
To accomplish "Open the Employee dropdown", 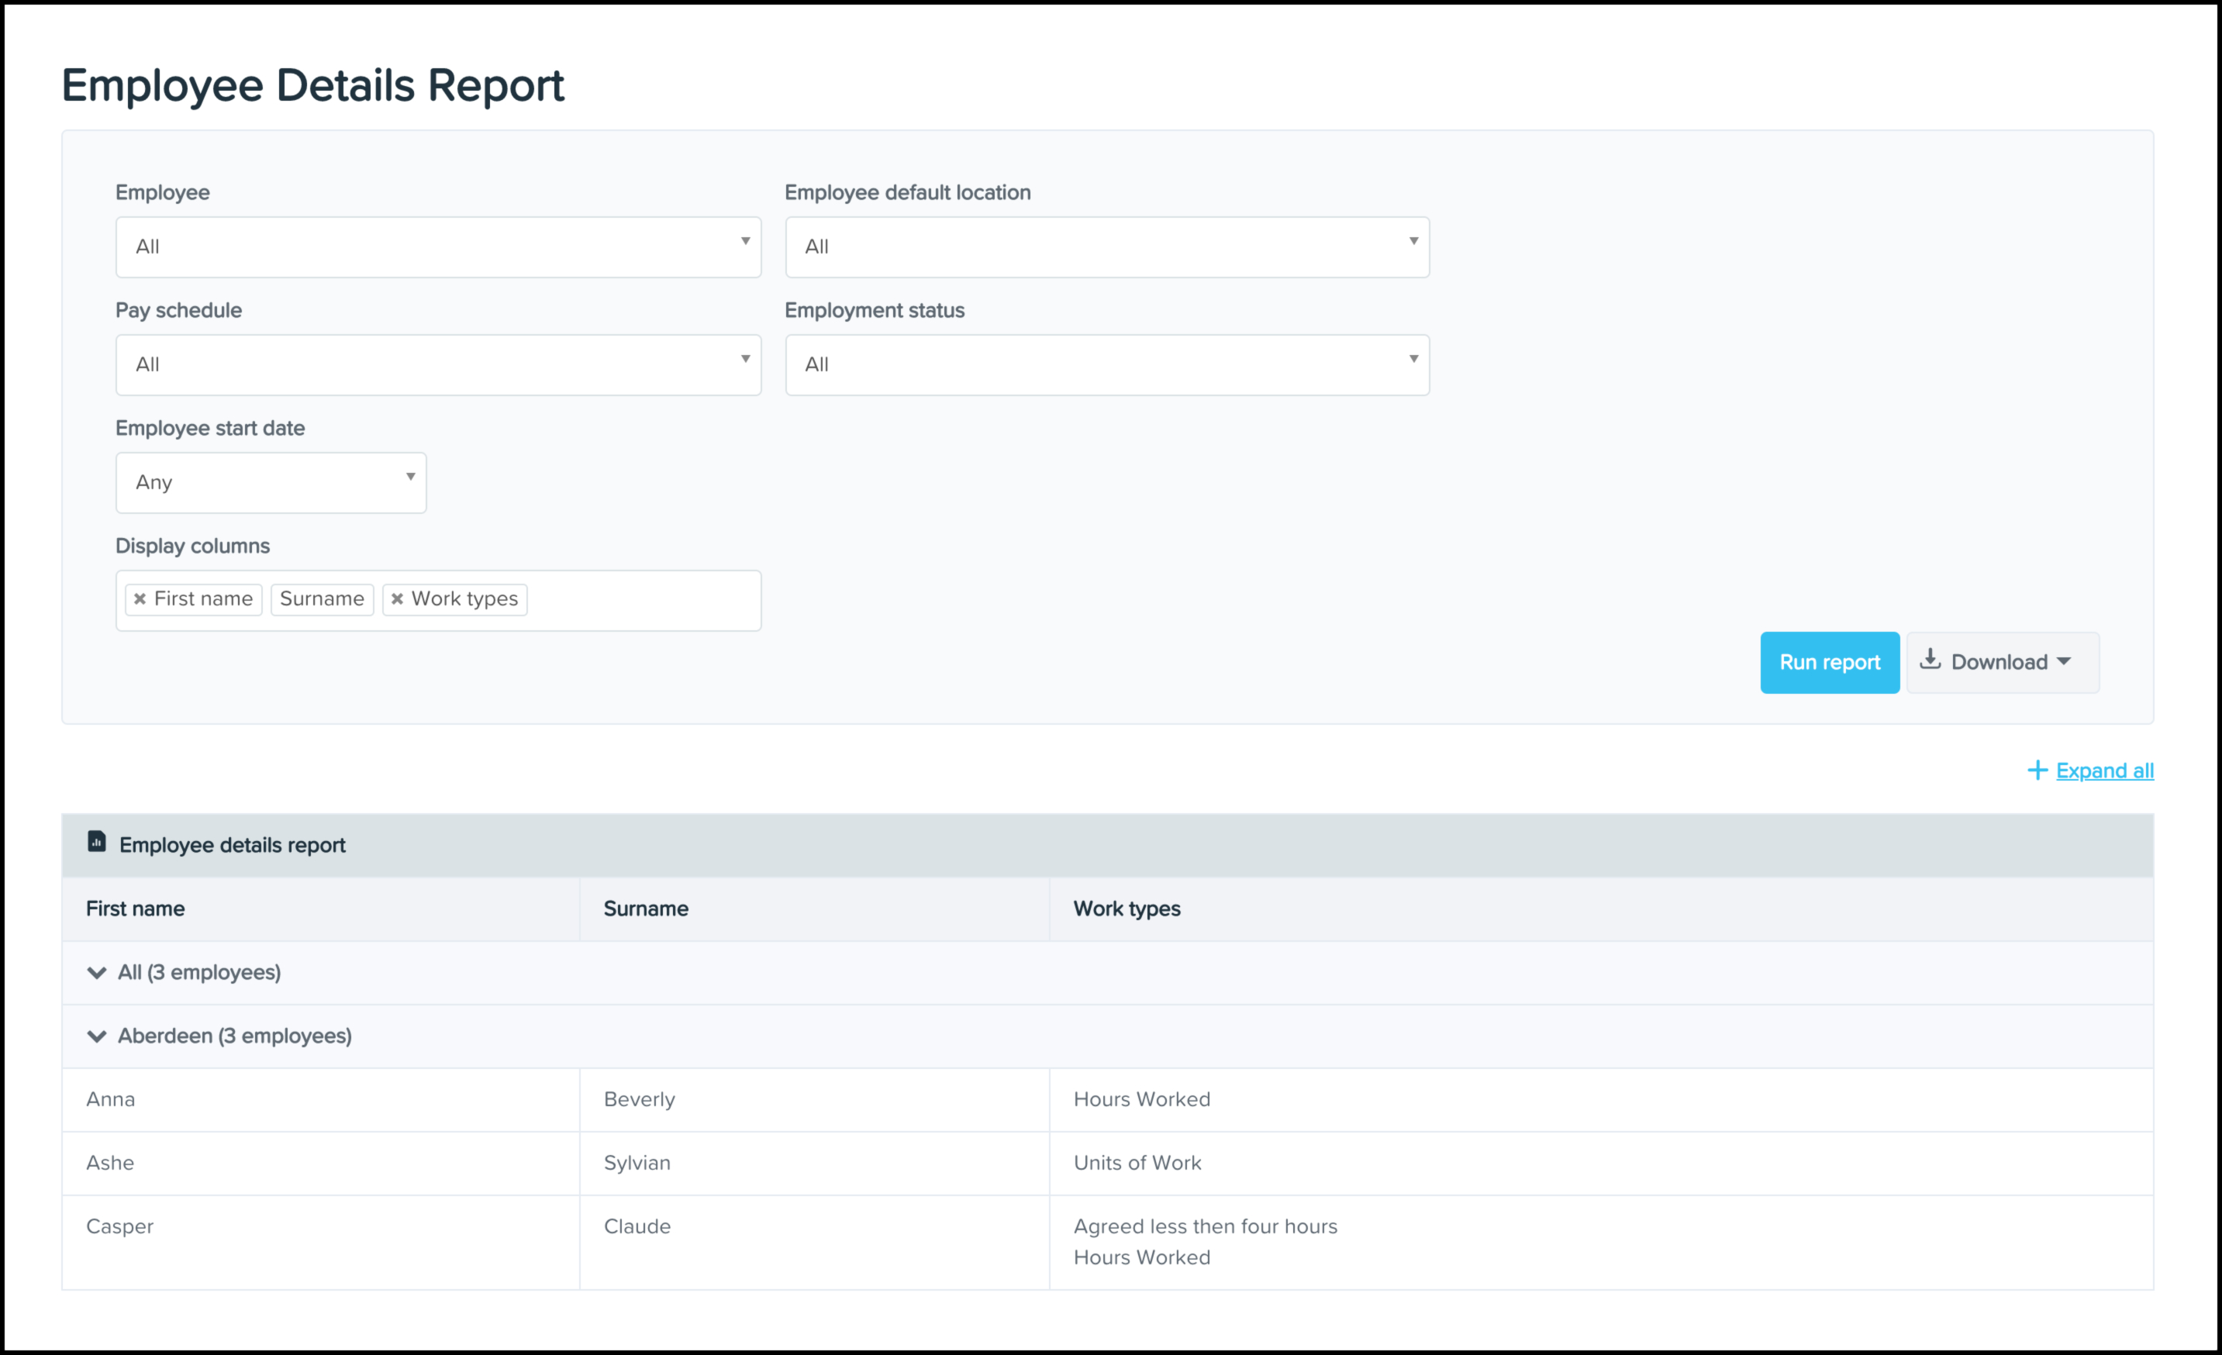I will click(437, 247).
